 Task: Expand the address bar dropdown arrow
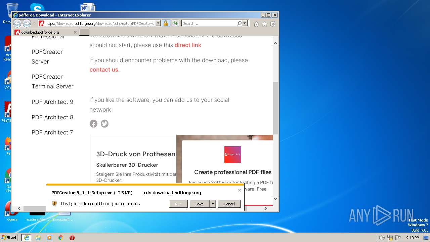coord(158,23)
